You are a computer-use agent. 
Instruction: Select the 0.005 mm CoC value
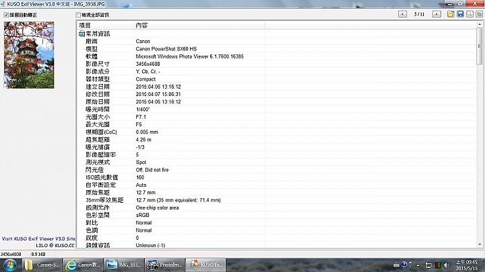point(147,132)
